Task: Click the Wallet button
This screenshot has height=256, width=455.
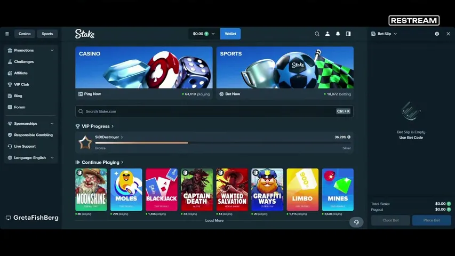Action: pos(230,34)
